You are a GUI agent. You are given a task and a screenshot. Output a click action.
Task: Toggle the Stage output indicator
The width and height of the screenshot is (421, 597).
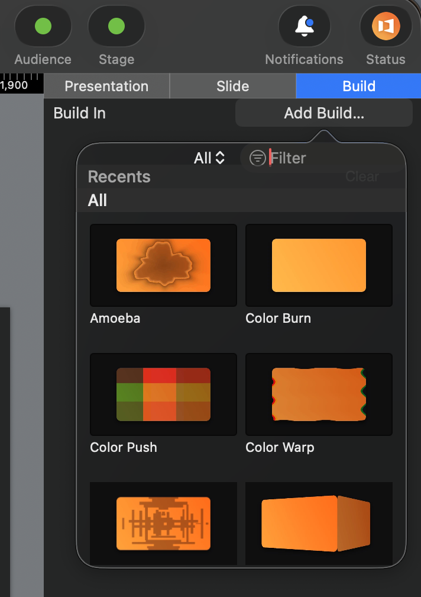116,26
